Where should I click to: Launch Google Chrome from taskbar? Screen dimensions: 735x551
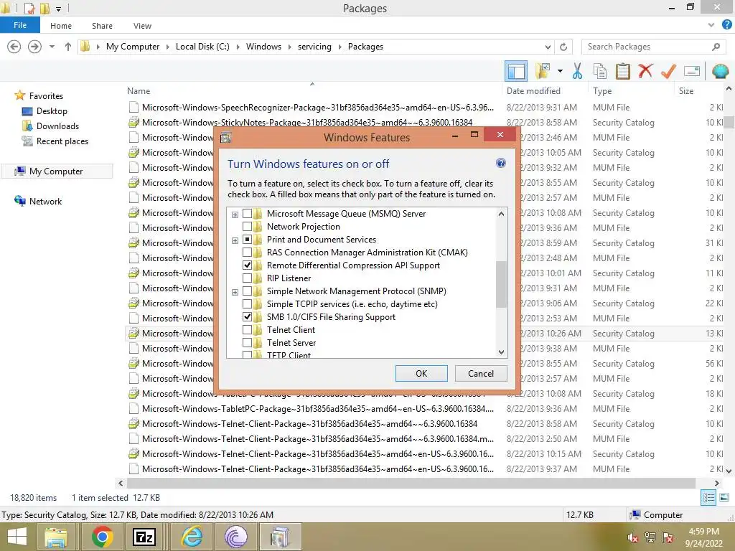click(102, 537)
